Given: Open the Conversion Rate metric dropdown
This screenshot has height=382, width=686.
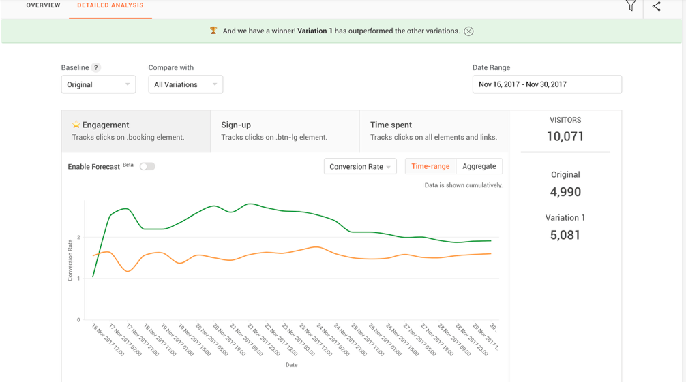Looking at the screenshot, I should (360, 167).
